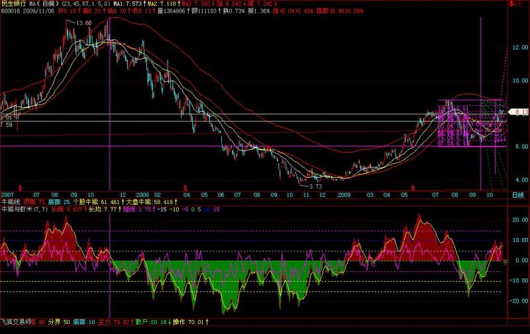Click the 分界:50 value
The image size is (530, 334).
[x=59, y=322]
